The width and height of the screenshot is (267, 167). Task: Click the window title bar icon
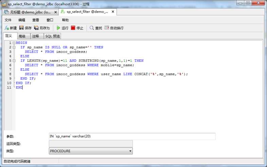(4, 4)
